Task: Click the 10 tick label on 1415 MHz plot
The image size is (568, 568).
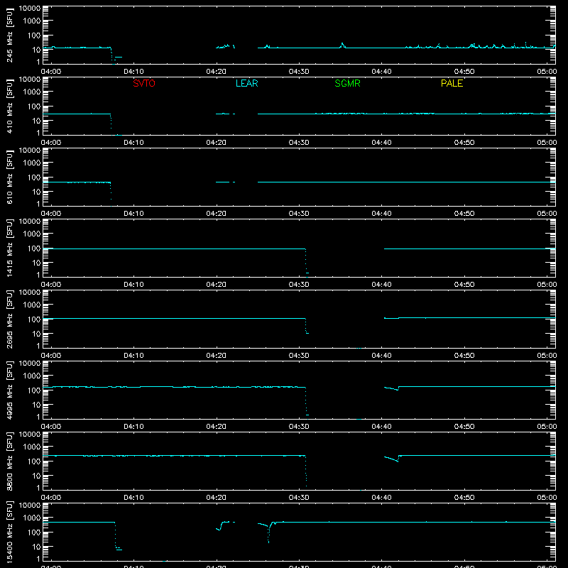Action: tap(36, 263)
